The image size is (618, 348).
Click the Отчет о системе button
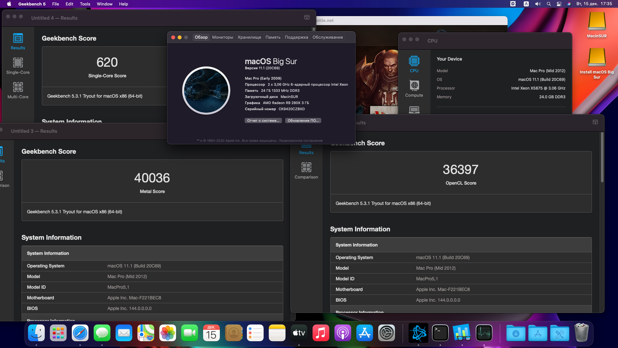(x=263, y=121)
